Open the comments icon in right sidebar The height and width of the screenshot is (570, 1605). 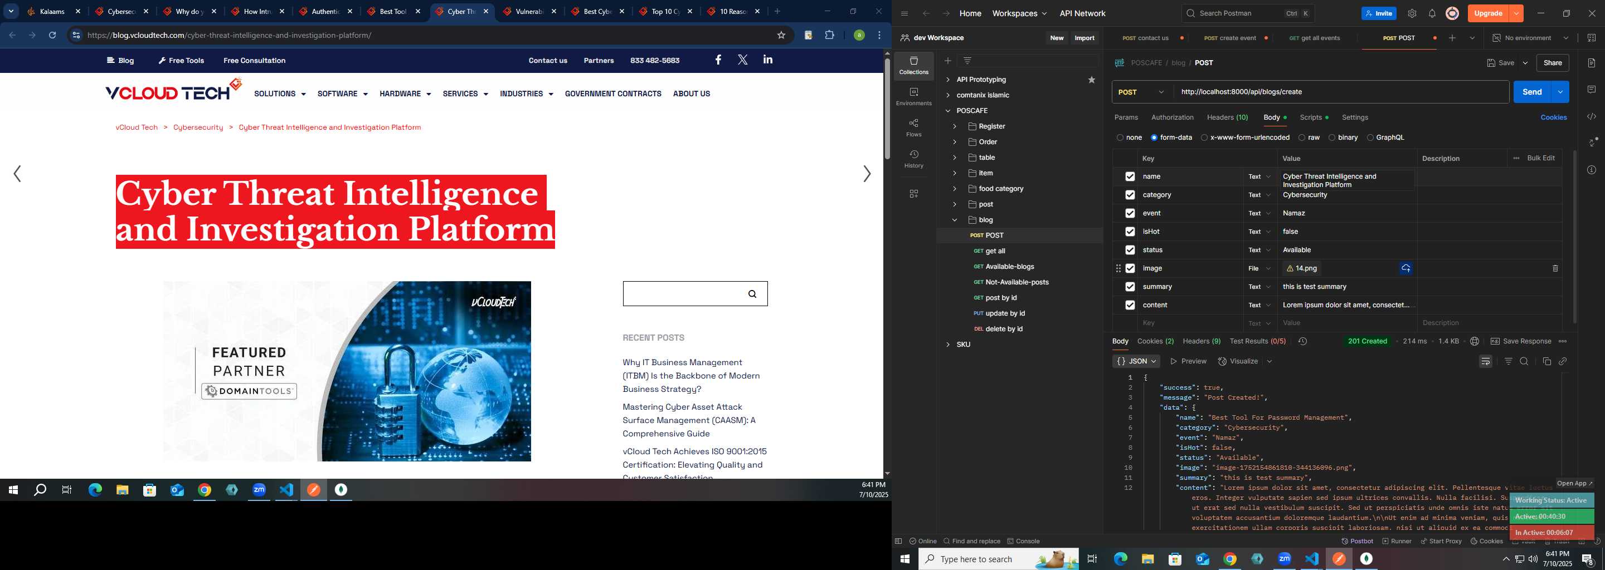click(x=1591, y=90)
